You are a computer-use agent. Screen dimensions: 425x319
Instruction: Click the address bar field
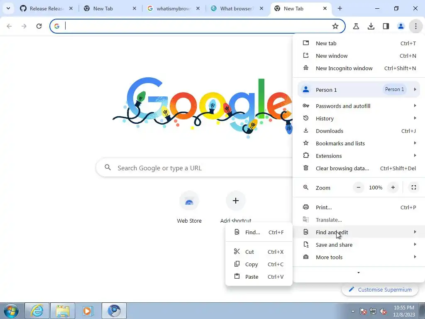[197, 26]
